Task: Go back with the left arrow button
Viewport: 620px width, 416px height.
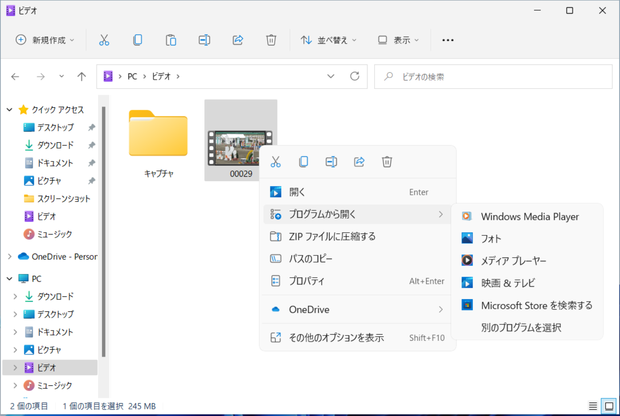Action: [15, 77]
